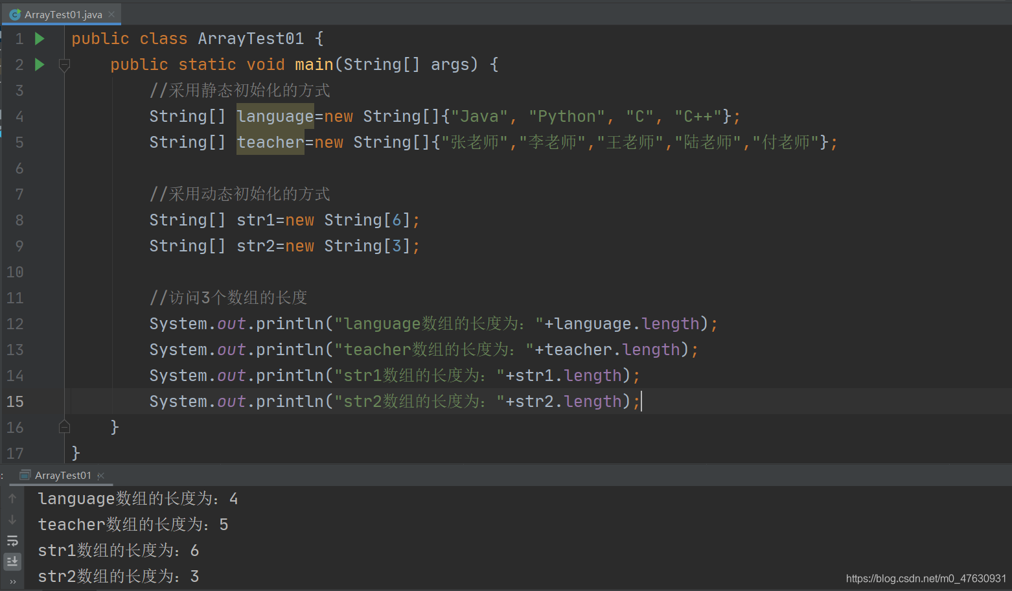Close the ArrayTest01.java editor tab
1012x591 pixels.
pyautogui.click(x=111, y=14)
